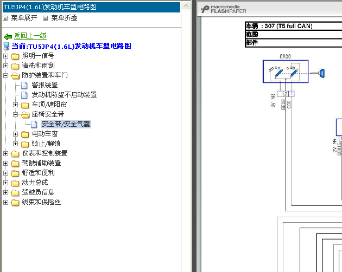Collapse the 座椅安全带 tree node
Viewport: 342px width, 272px height.
(x=15, y=114)
